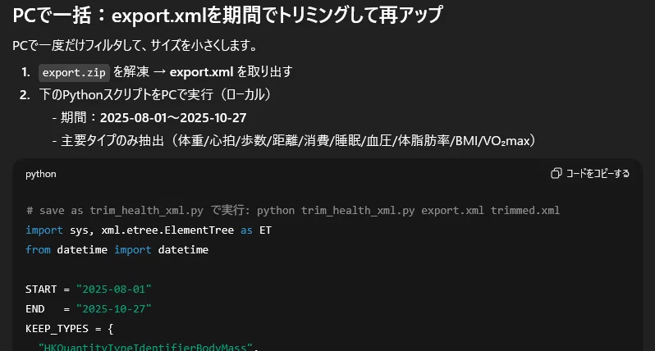Click the bold export.xml text in step one
The height and width of the screenshot is (351, 655).
tap(201, 72)
